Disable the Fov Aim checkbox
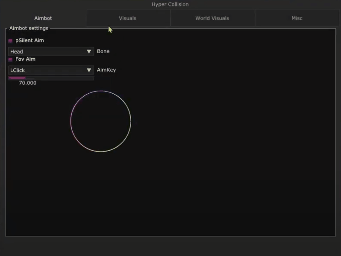This screenshot has width=341, height=256. [10, 60]
